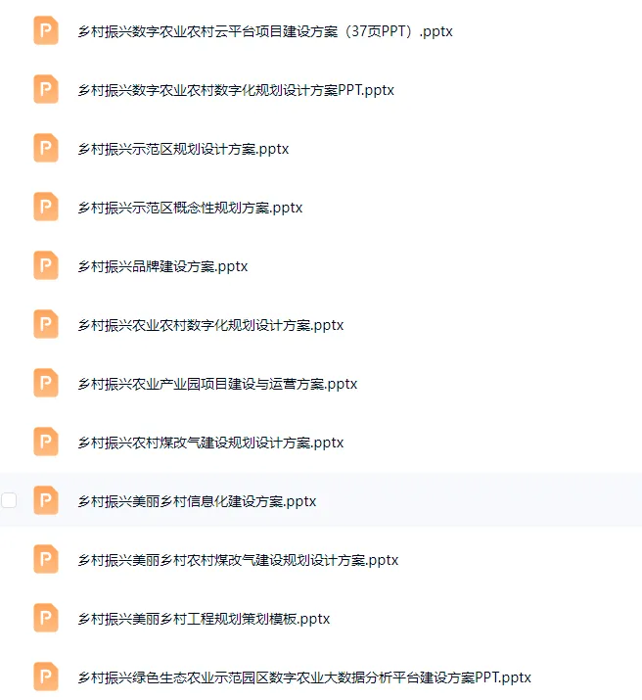Click the icon of 美丽乡村信息化建设方案.pptx
Viewport: 642px width, 700px height.
point(46,500)
